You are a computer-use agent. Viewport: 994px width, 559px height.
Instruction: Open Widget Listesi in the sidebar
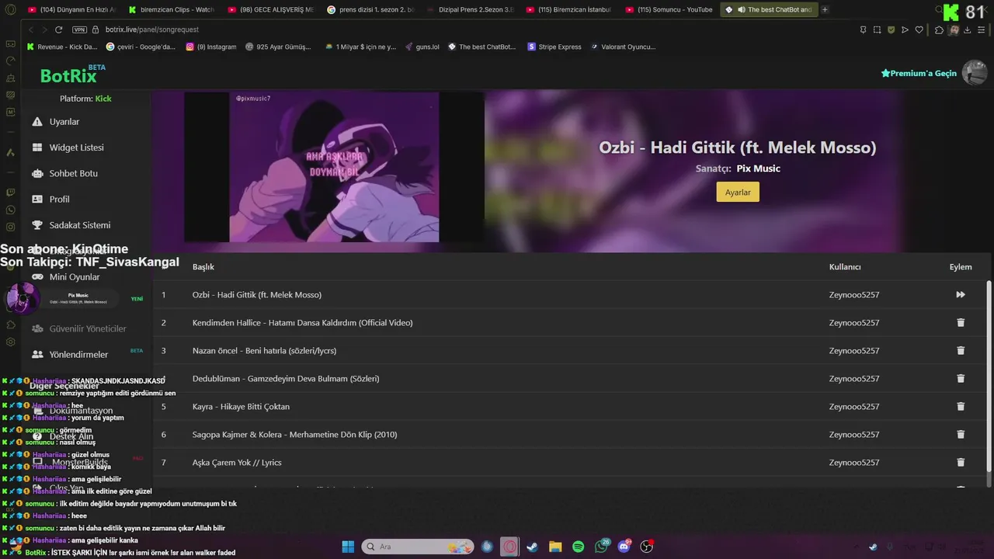coord(76,148)
